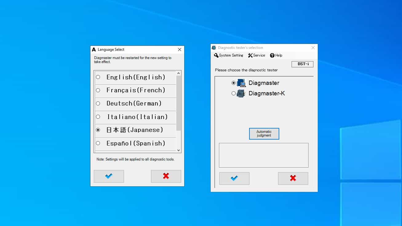Screen dimensions: 402x226
Task: Click 'Please choose the diagnostic tester' text
Action: point(246,70)
